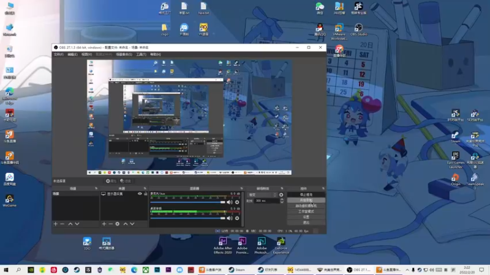Click the audio mixer vertical scrollbar

click(243, 209)
